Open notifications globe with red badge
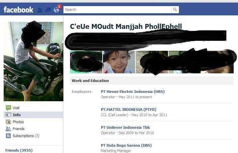Viewport: 238px width, 153px height. [57, 9]
